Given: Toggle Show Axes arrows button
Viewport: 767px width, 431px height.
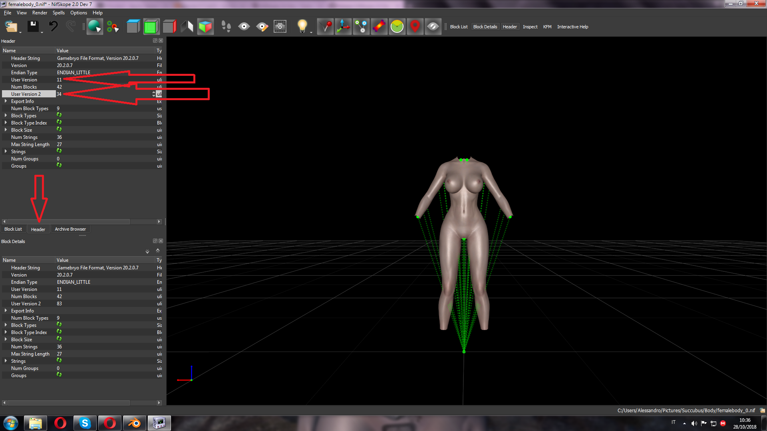Looking at the screenshot, I should 343,27.
